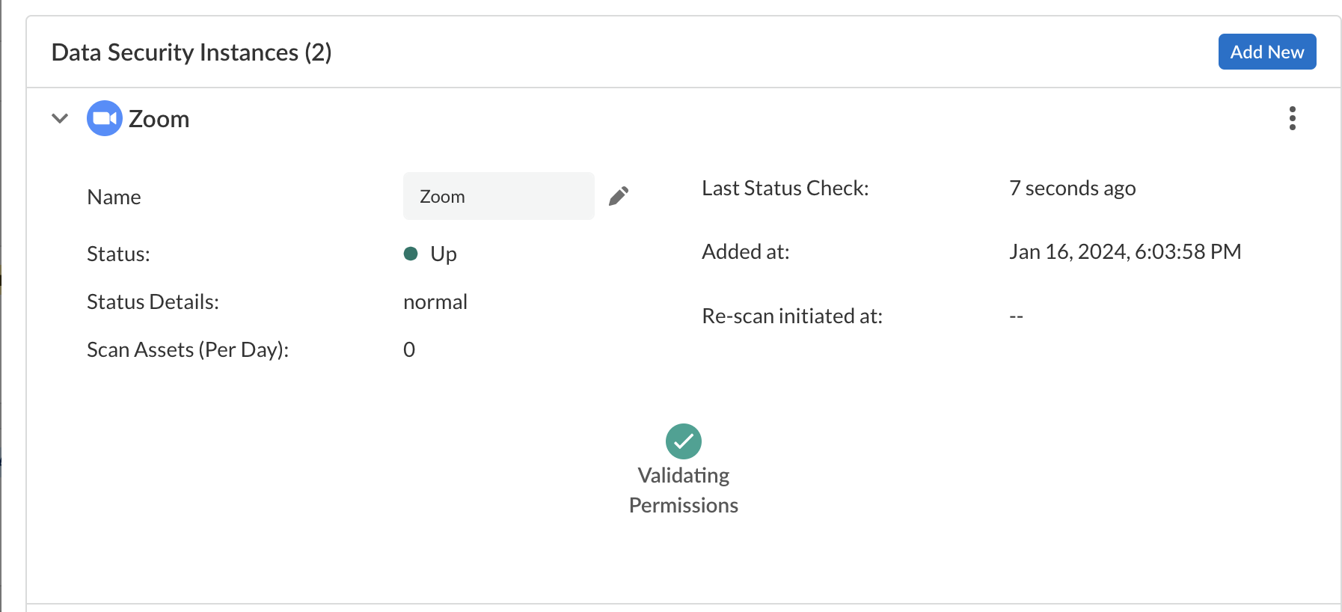The height and width of the screenshot is (612, 1342).
Task: Click the Add New button
Action: click(1266, 52)
